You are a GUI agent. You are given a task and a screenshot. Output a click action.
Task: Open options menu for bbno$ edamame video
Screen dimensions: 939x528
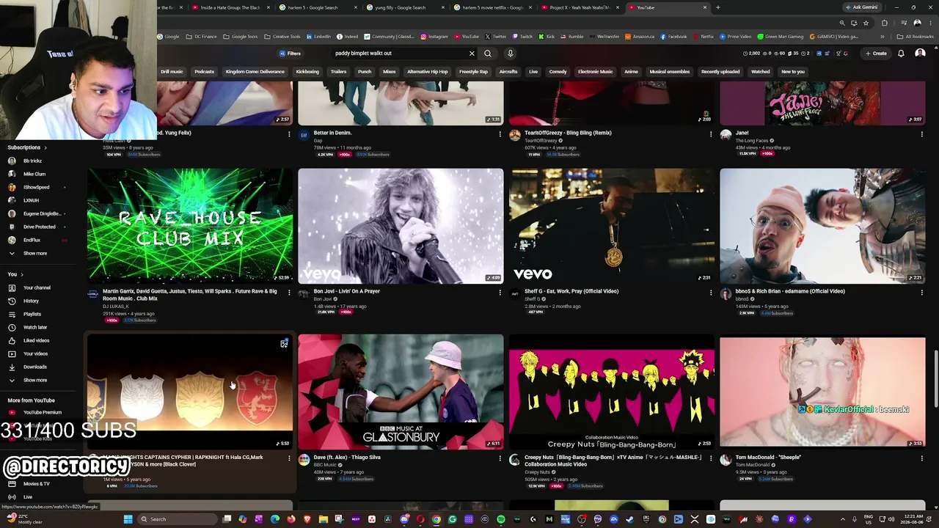point(921,293)
